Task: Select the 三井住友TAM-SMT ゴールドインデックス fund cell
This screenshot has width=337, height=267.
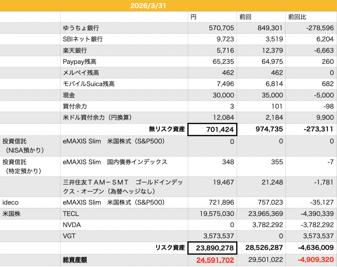Action: tap(123, 186)
